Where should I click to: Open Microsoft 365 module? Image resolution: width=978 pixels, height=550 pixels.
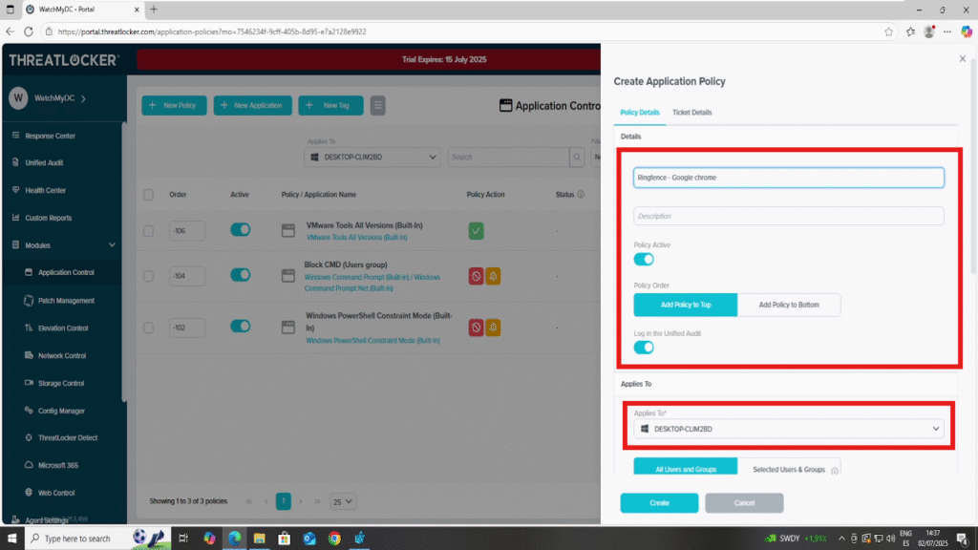[58, 465]
